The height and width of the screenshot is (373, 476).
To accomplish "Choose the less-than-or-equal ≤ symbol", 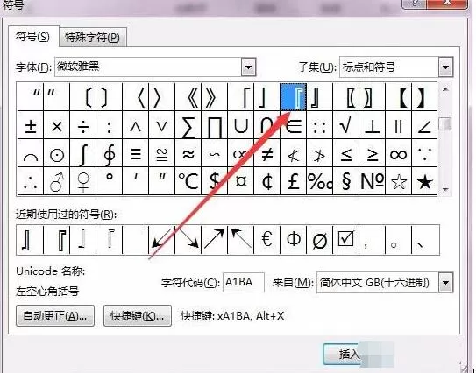I will [346, 153].
